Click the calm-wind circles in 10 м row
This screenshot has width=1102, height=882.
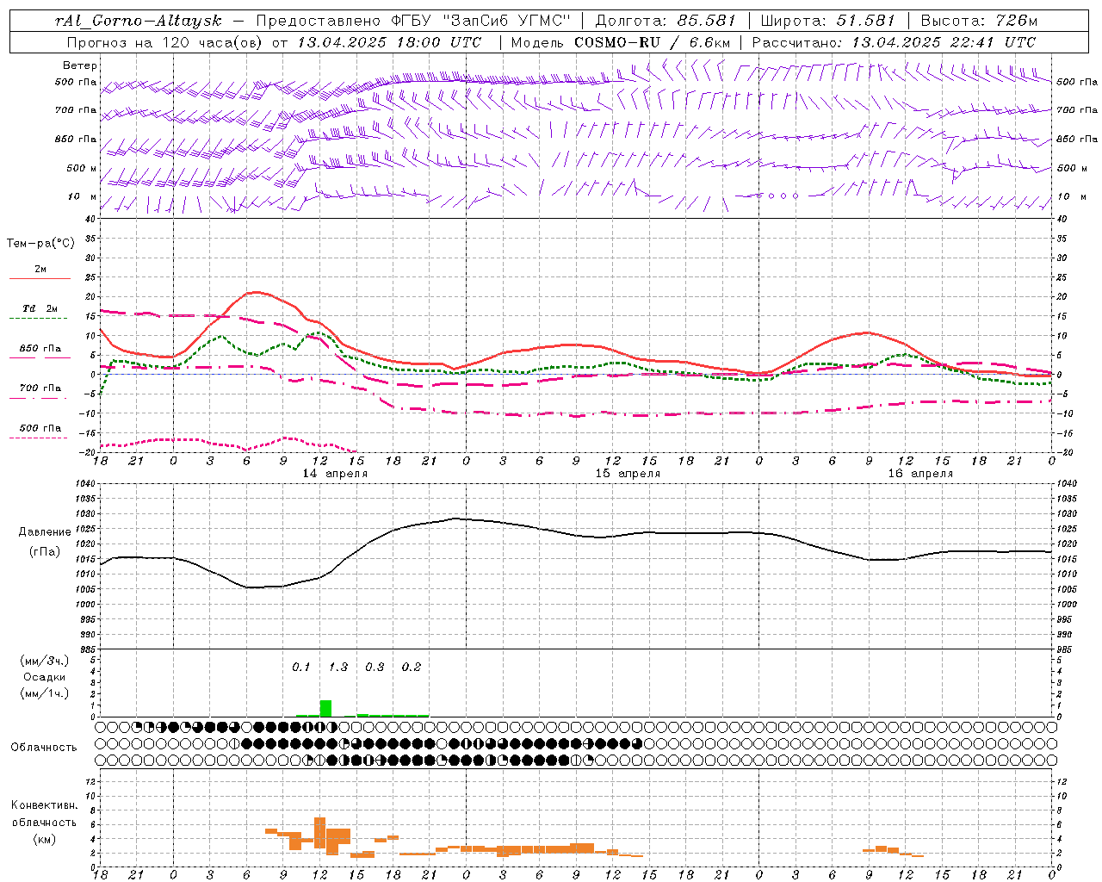[x=777, y=196]
